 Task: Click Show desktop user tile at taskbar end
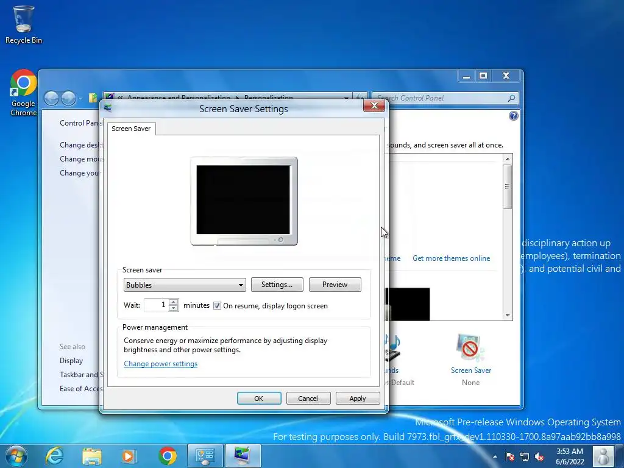[603, 456]
